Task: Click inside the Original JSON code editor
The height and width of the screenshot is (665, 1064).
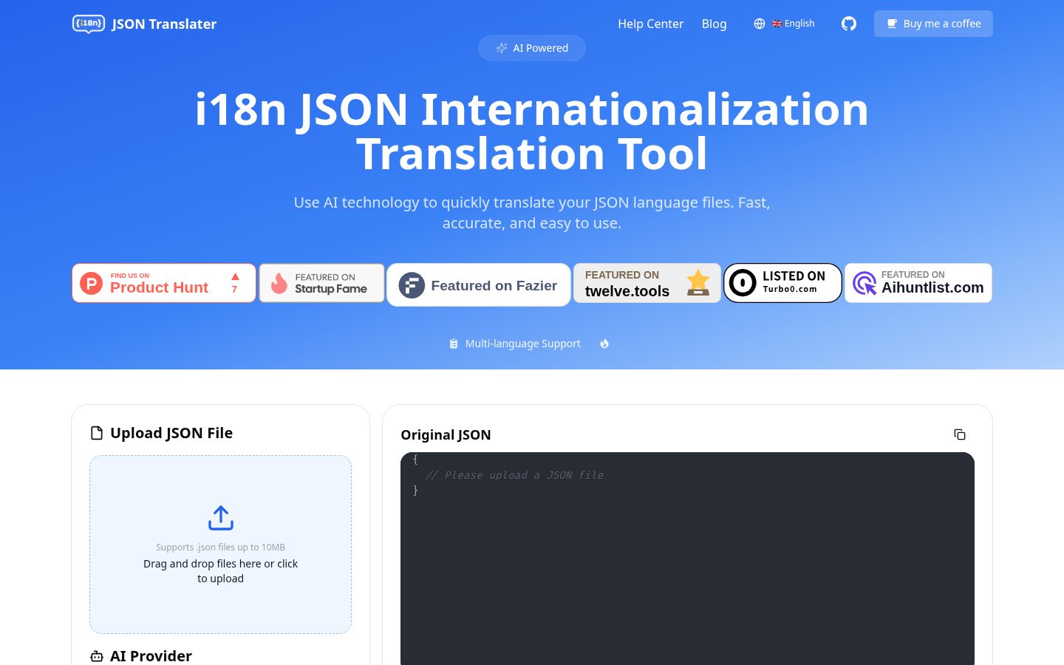Action: (687, 559)
